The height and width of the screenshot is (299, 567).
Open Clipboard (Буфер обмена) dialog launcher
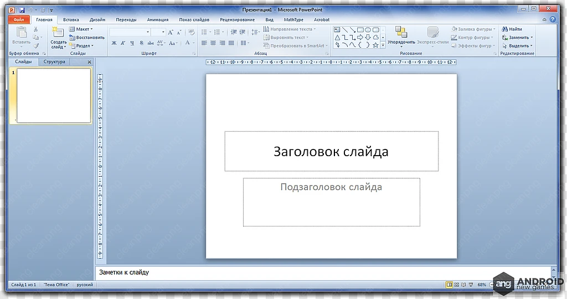pos(44,54)
